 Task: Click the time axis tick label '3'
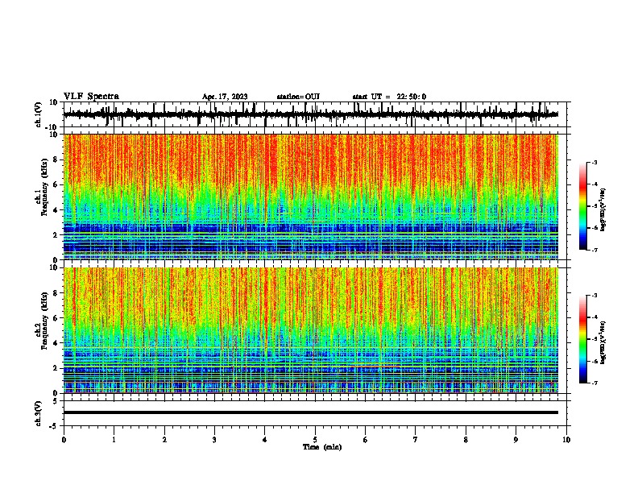click(x=214, y=440)
